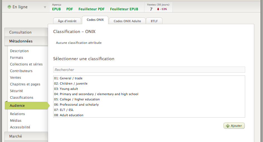The height and width of the screenshot is (142, 263).
Task: Open Feuilleteur PDF preview
Action: coord(91,9)
